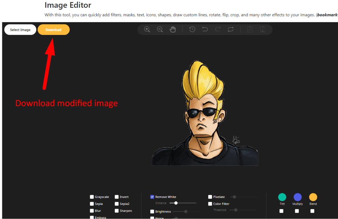Click the Brightness slider handle
Viewport: 338px width, 219px height.
click(186, 211)
